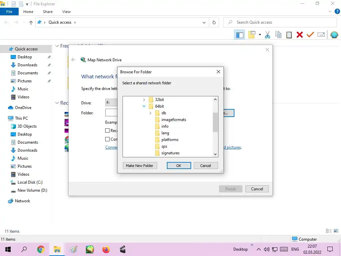Close the Browse For Folder dialog
The image size is (341, 256).
pyautogui.click(x=218, y=72)
